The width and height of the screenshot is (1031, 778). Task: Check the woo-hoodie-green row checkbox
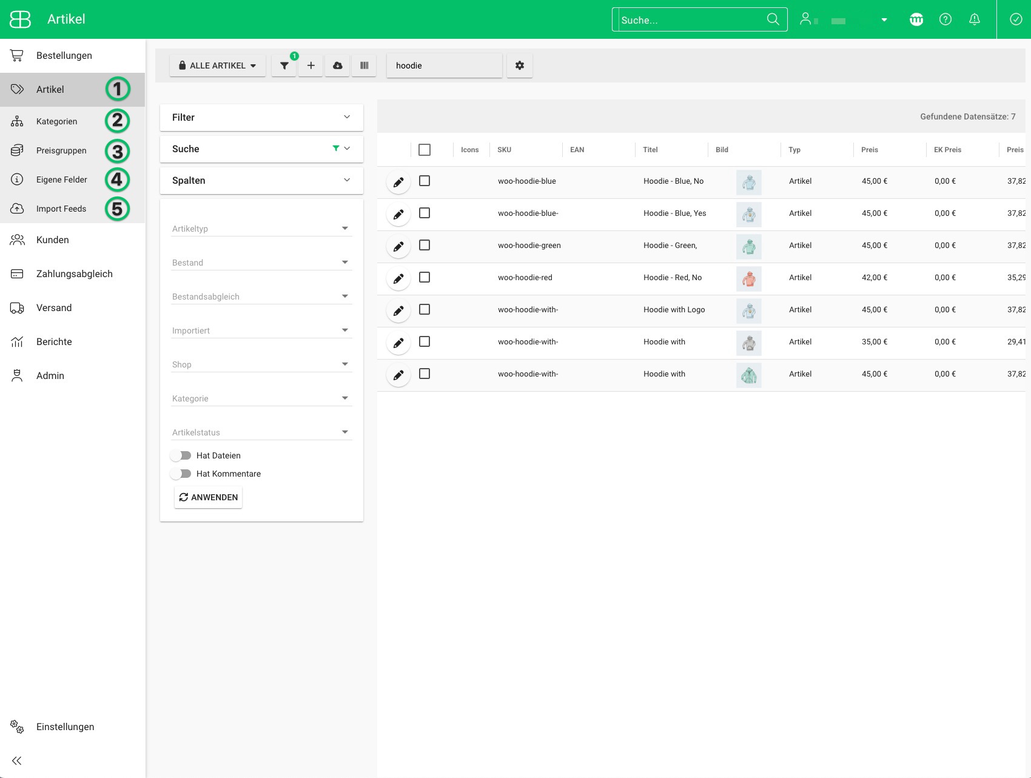[x=425, y=245]
